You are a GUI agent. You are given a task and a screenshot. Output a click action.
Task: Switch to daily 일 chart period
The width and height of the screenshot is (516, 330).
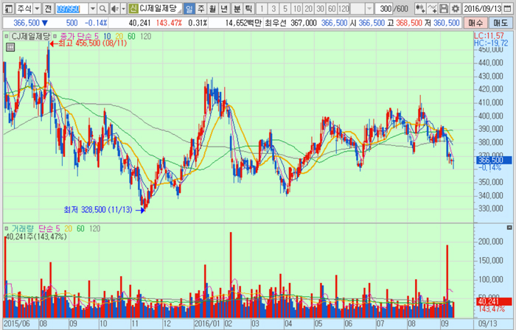189,9
